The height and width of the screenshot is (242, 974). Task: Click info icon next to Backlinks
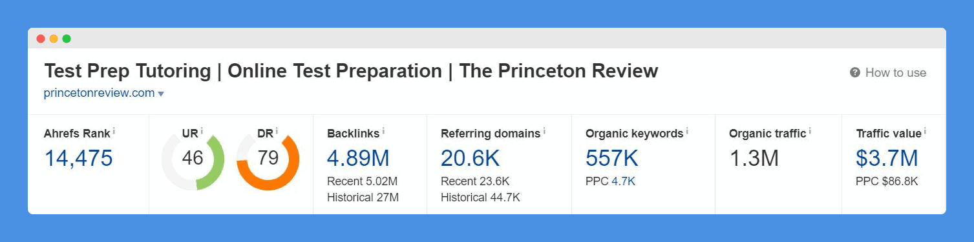tap(383, 131)
